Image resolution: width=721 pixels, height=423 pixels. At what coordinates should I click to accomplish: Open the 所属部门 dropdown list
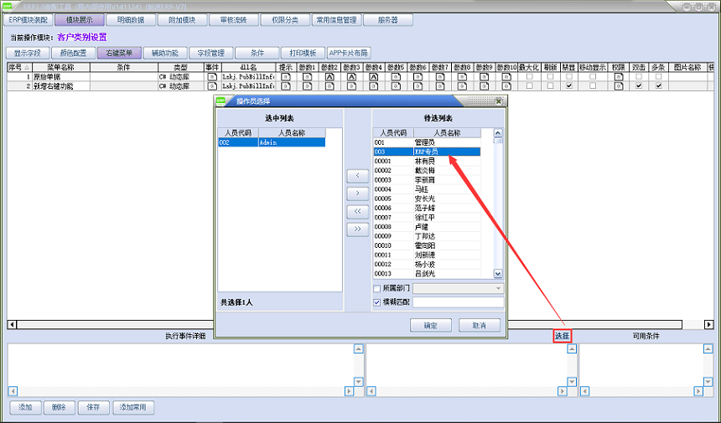498,288
